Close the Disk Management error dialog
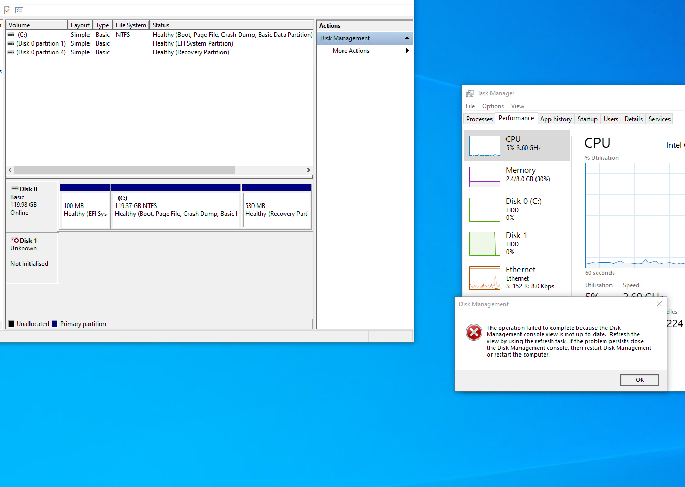 (659, 304)
